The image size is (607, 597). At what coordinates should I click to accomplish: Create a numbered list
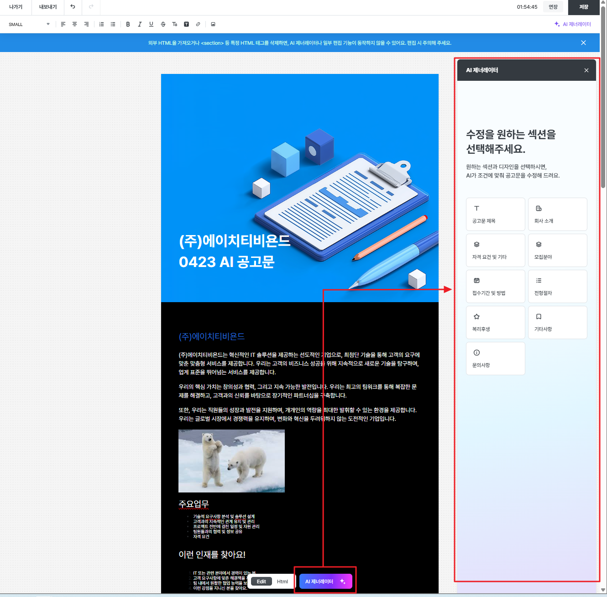101,24
